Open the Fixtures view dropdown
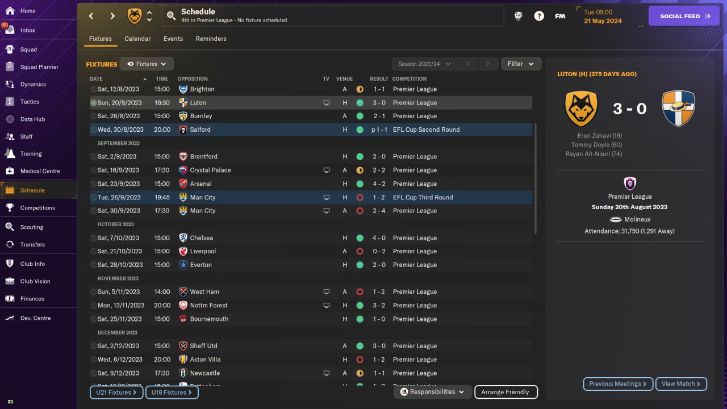Viewport: 727px width, 409px height. [x=147, y=64]
